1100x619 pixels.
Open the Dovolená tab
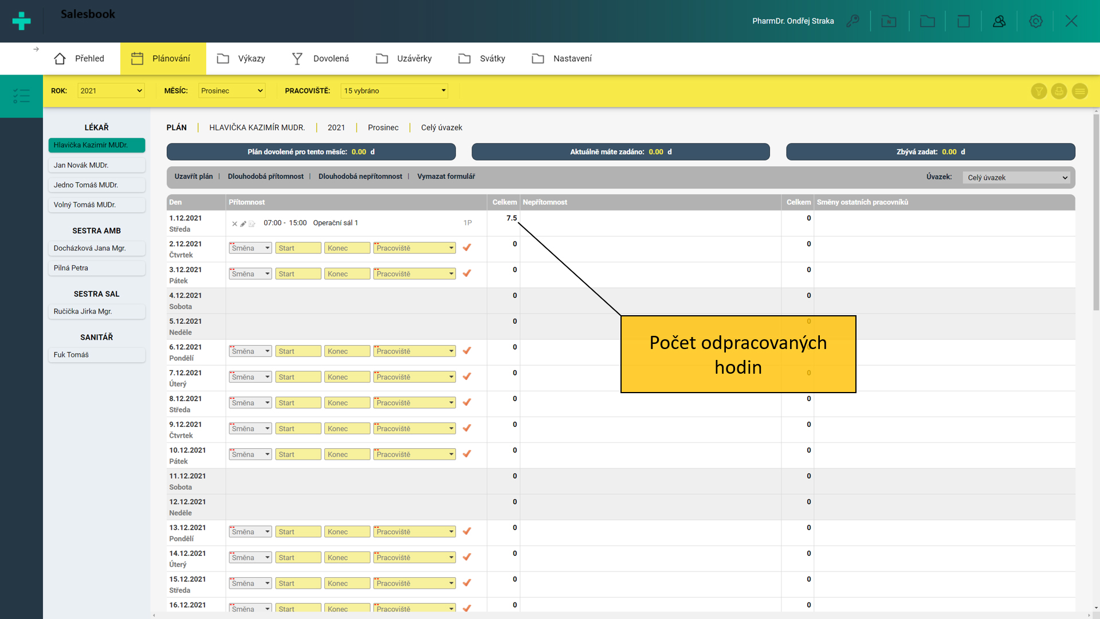pyautogui.click(x=320, y=58)
